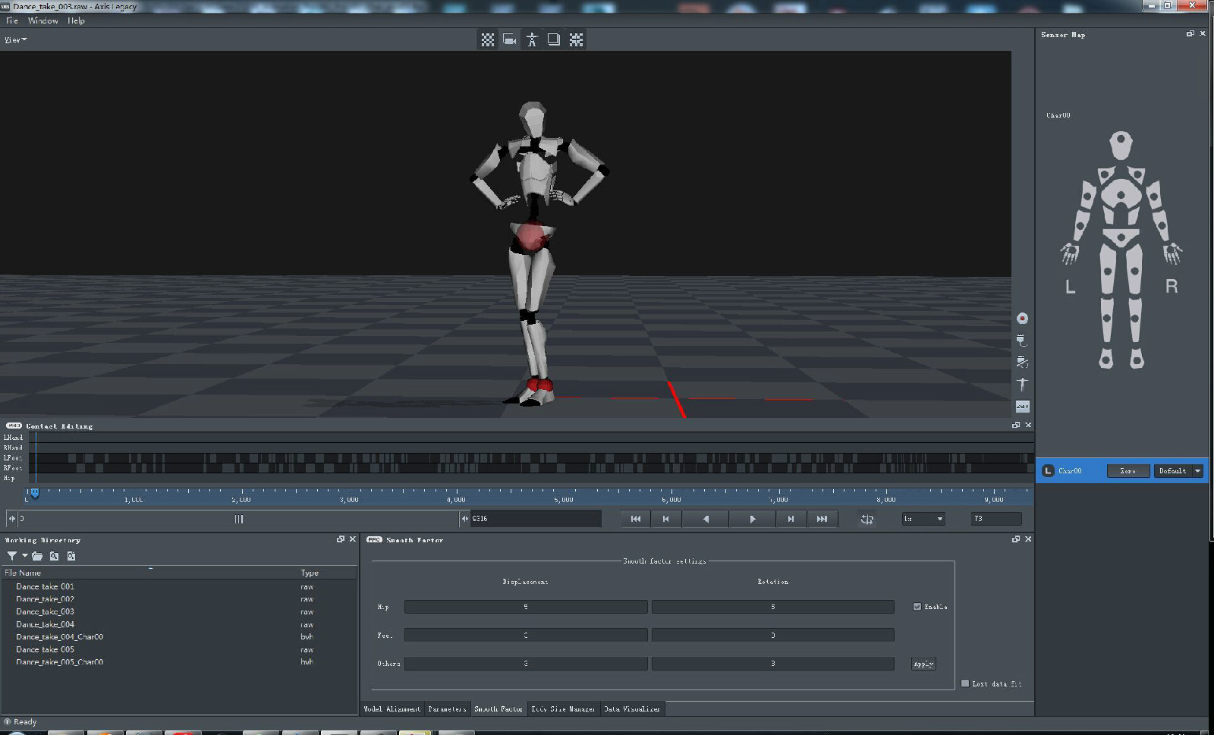This screenshot has height=735, width=1214.
Task: Switch to the Smooth Factor tab
Action: point(498,708)
